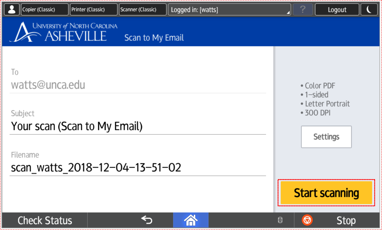Tap the user profile icon
Image resolution: width=382 pixels, height=230 pixels.
click(x=12, y=10)
